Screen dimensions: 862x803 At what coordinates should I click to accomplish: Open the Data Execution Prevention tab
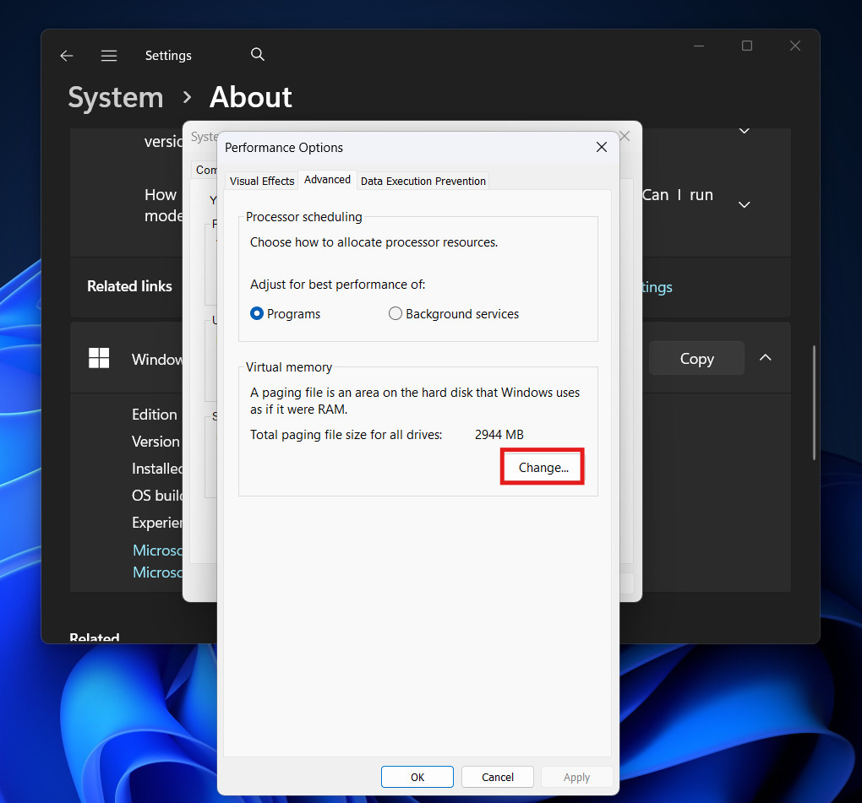[x=423, y=181]
